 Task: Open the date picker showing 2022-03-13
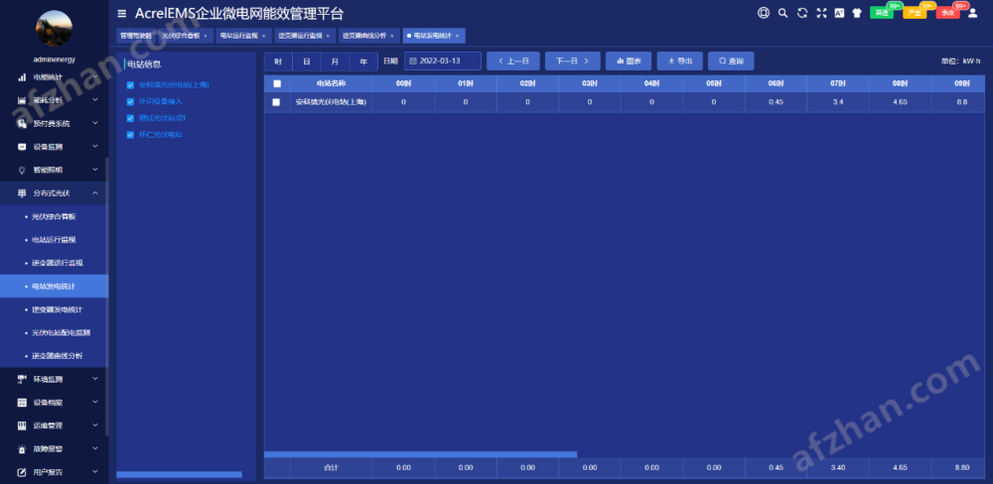[x=443, y=61]
